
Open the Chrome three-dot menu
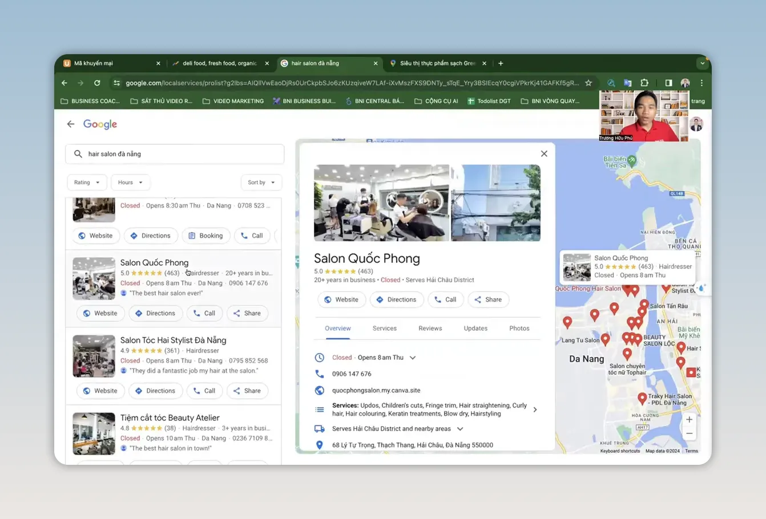(x=702, y=83)
